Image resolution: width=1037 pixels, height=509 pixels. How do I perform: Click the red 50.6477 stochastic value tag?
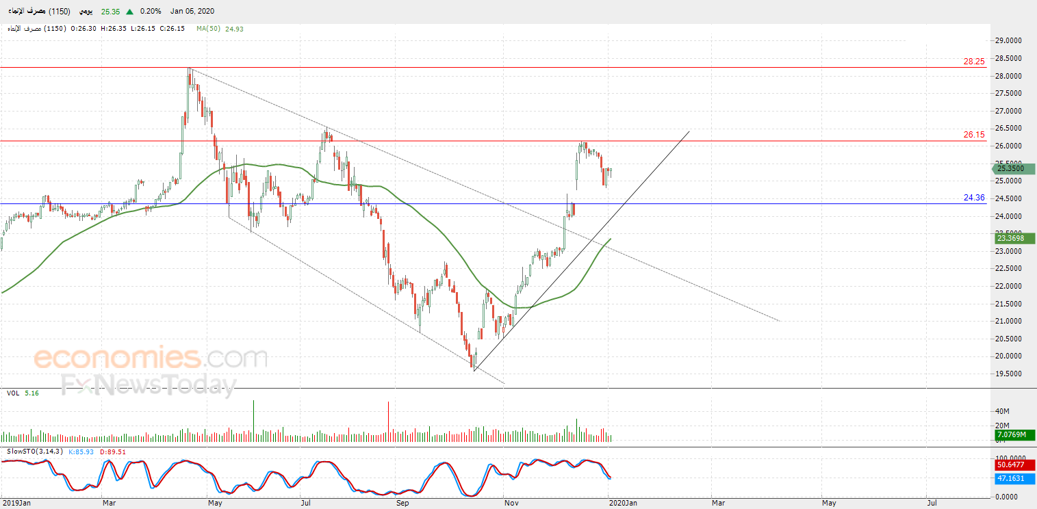pos(1014,465)
